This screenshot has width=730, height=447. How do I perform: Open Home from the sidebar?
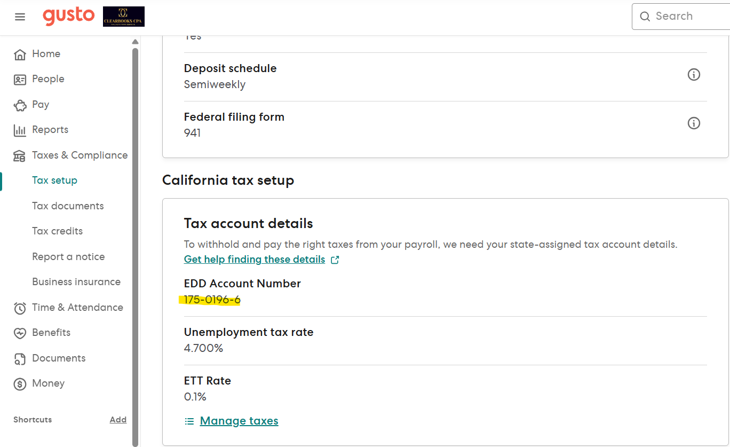[x=46, y=54]
